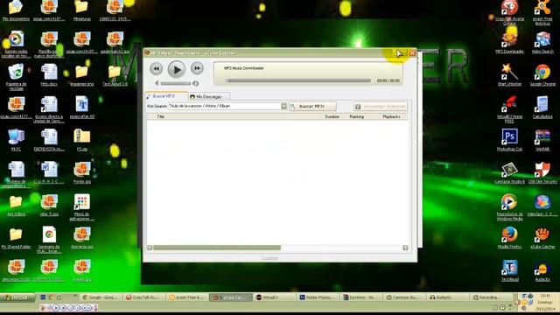Viewport: 560px width, 315px height.
Task: Open the USB Disk Security shortcut
Action: (542, 172)
